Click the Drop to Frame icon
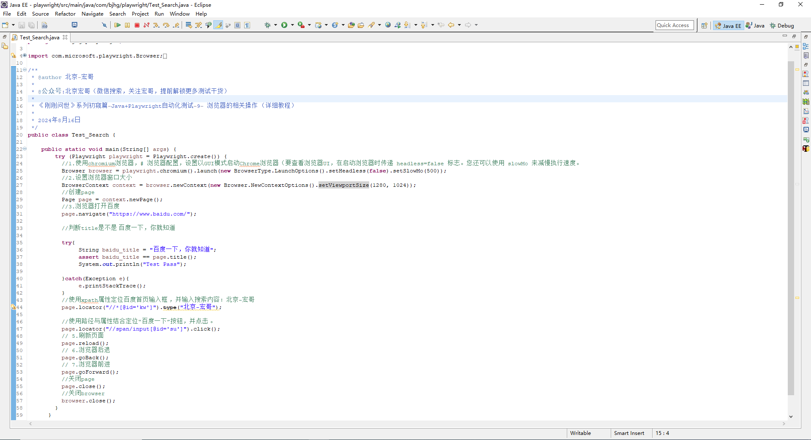 [188, 25]
